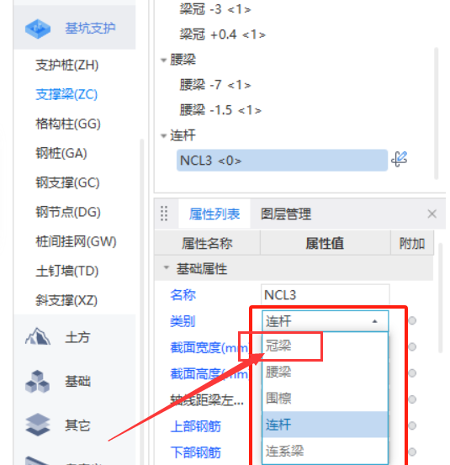Collapse the 基础属性 section
Viewport: 450px width, 465px height.
(167, 267)
